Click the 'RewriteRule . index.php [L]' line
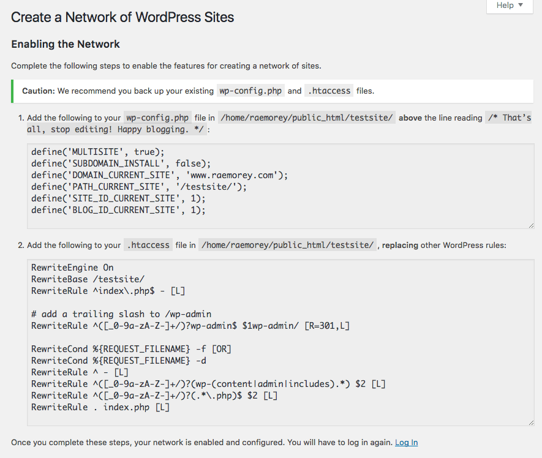The image size is (542, 458). tap(100, 408)
